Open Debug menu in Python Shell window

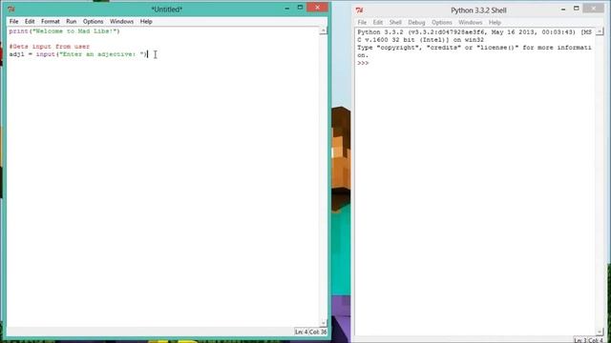tap(416, 23)
